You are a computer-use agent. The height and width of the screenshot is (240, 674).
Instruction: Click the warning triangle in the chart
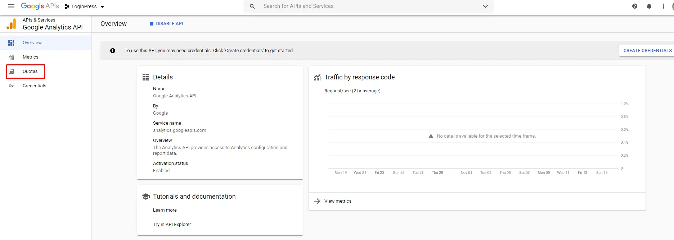(x=431, y=136)
